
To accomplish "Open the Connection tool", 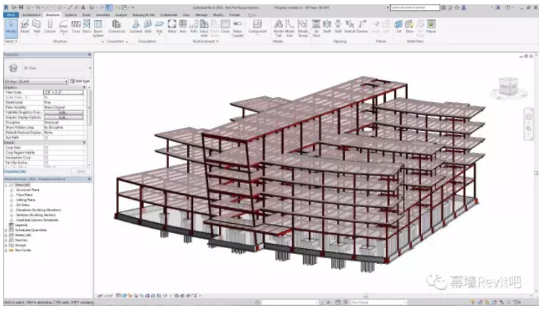I will point(117,27).
